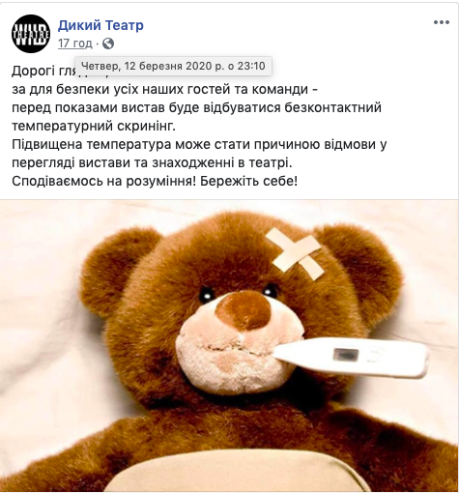Viewport: 459px width, 493px height.
Task: Click the thermometer's small display window
Action: 346,355
